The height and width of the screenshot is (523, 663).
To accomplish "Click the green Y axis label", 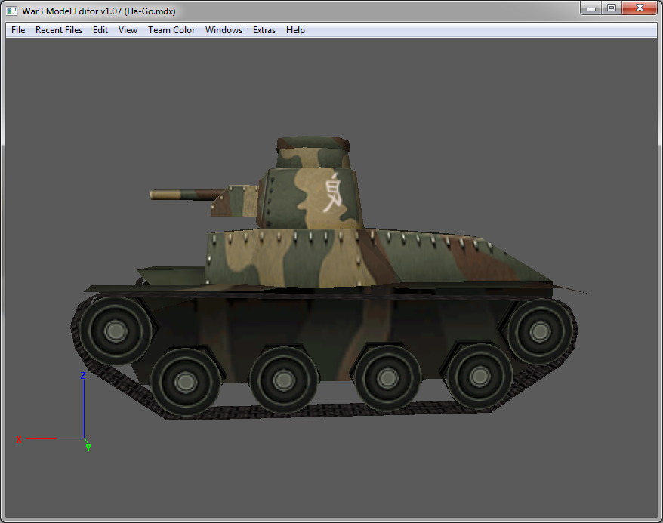I will pyautogui.click(x=88, y=447).
